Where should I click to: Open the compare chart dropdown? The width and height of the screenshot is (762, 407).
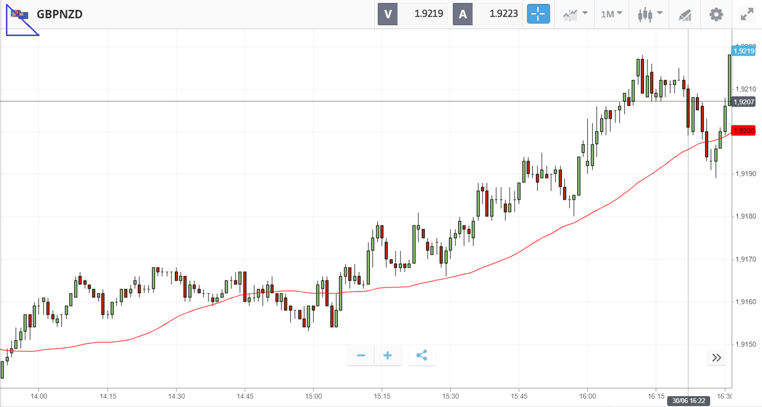(x=575, y=14)
